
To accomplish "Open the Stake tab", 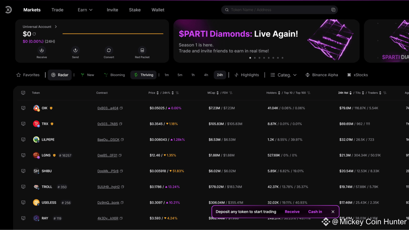I will (135, 10).
